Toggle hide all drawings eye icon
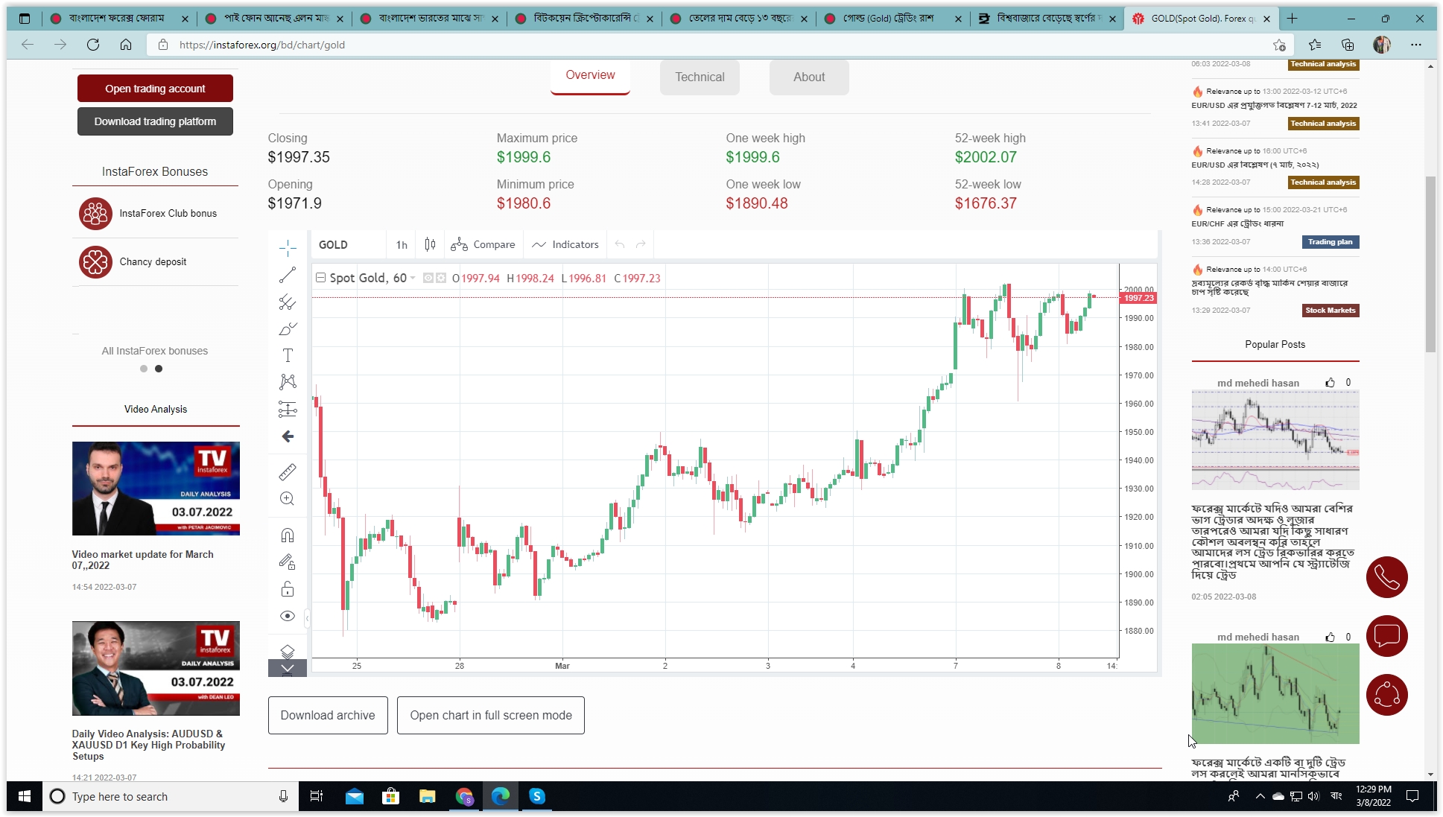The width and height of the screenshot is (1443, 817). pos(288,616)
